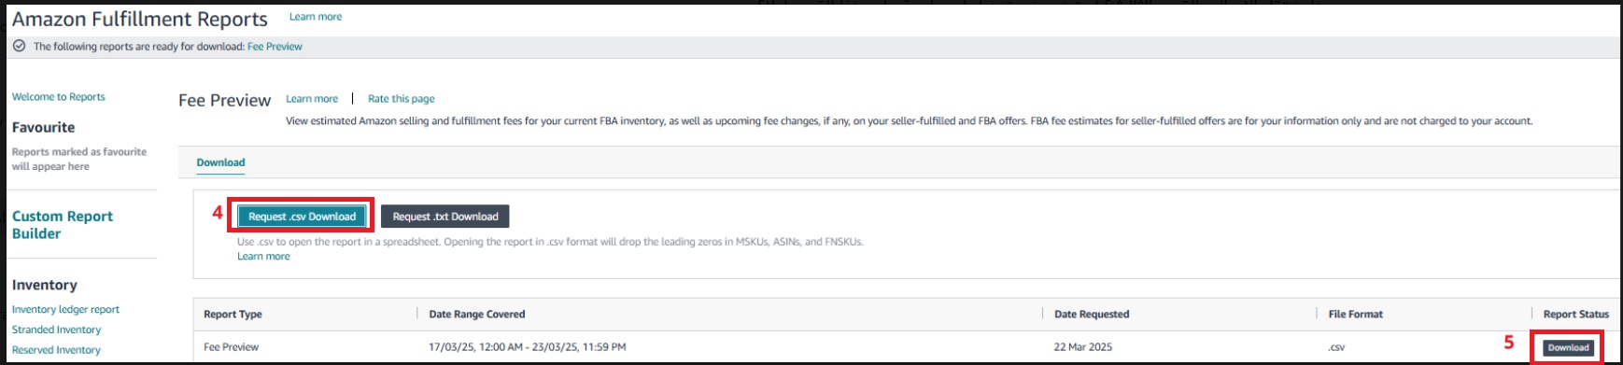Click the File Format column header
The width and height of the screenshot is (1623, 365).
click(1356, 315)
